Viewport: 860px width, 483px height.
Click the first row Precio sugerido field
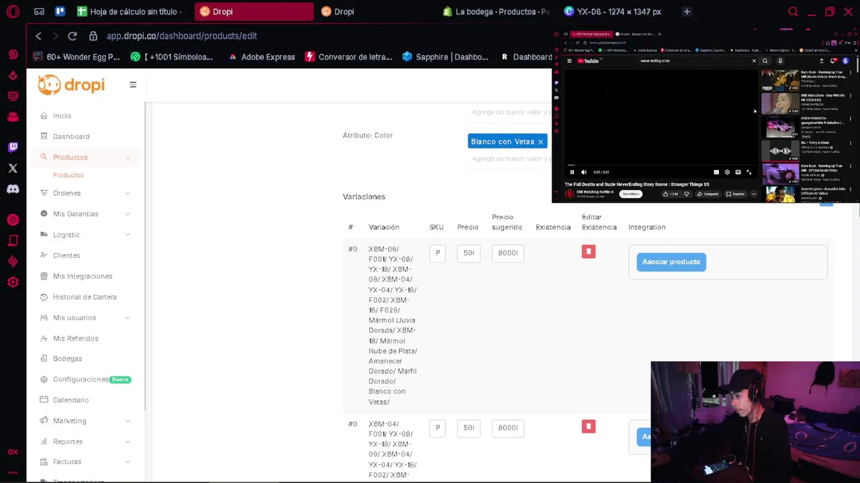pos(508,253)
